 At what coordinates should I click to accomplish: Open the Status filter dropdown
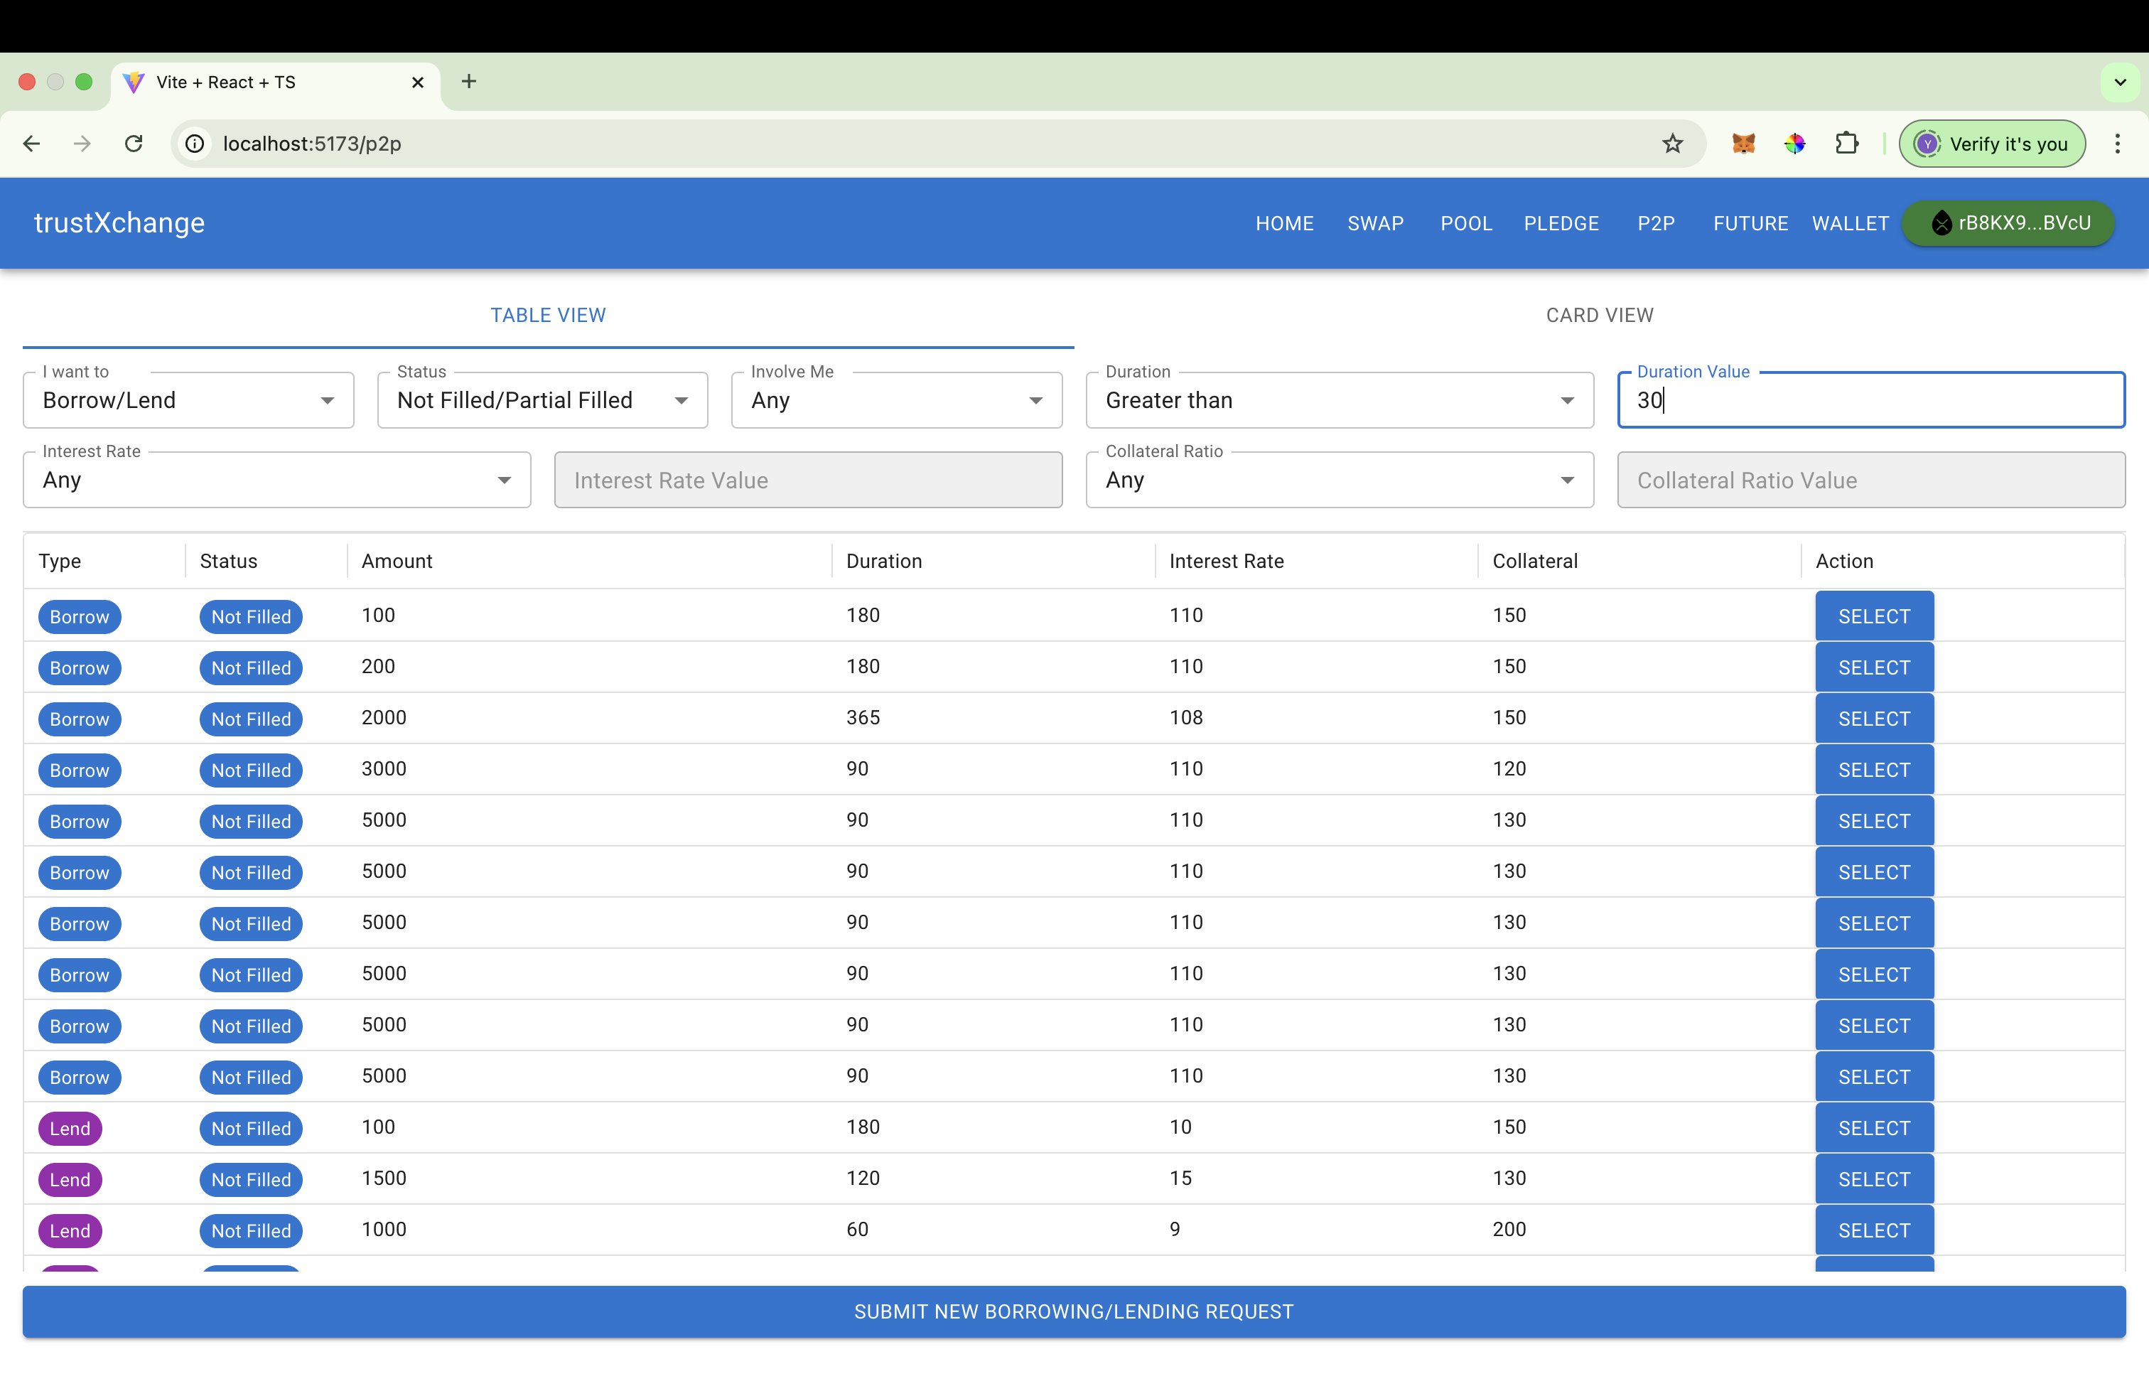(x=542, y=400)
